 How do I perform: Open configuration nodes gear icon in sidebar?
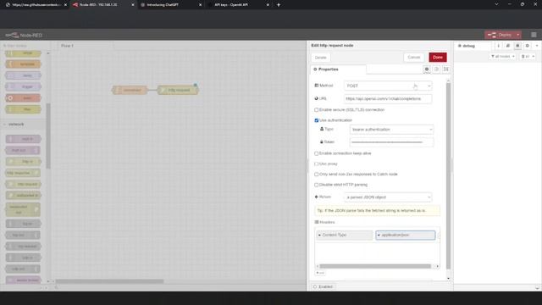[527, 46]
